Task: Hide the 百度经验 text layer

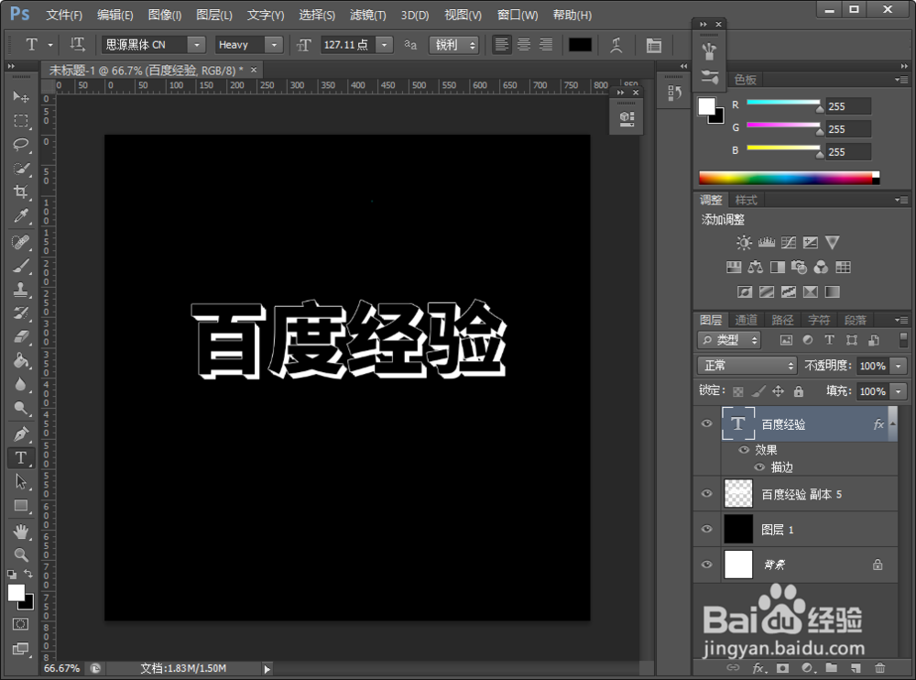Action: pos(707,423)
